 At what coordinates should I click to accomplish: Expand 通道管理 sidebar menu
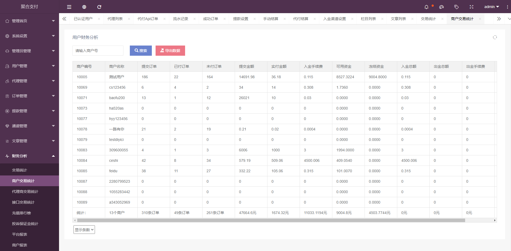30,126
